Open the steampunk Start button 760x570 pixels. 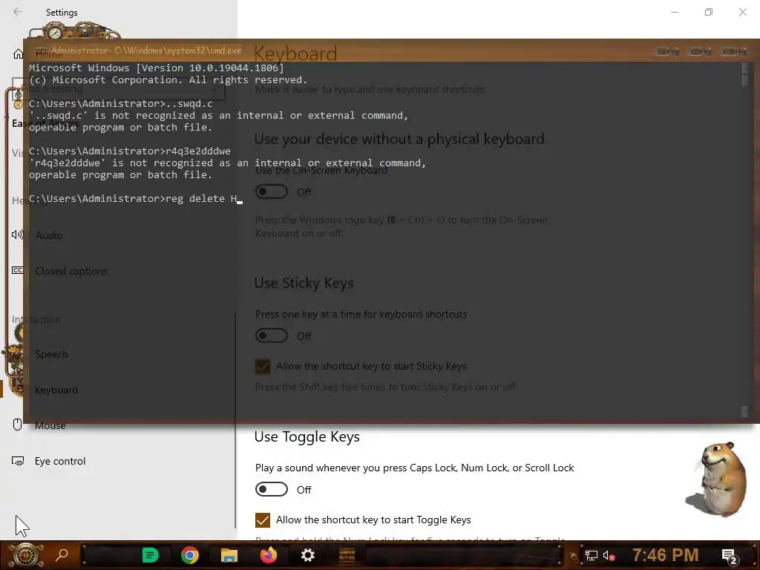click(26, 555)
